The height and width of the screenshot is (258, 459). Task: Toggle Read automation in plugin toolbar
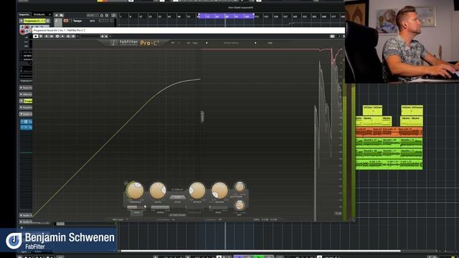[47, 37]
